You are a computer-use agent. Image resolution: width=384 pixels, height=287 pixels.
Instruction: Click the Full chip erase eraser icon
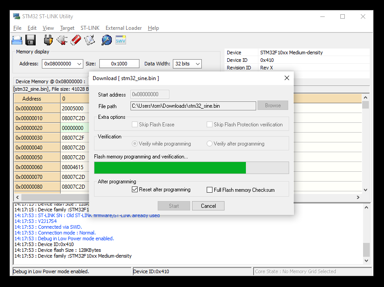pos(76,40)
